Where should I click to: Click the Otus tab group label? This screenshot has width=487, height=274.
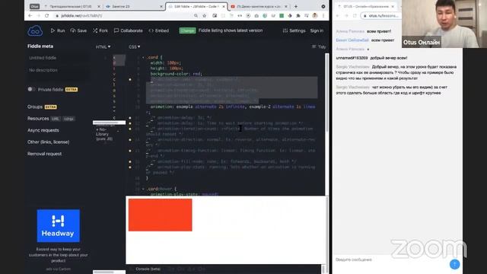[34, 7]
